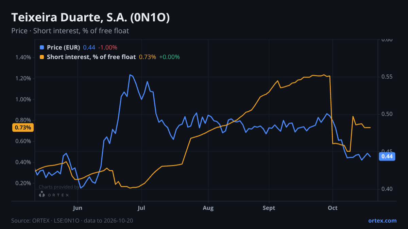Click the Charts provided by caption
408x229 pixels.
pos(59,187)
